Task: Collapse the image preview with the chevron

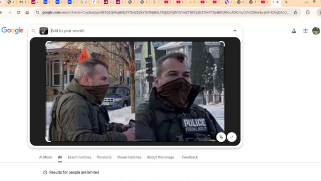Action: 235,31
